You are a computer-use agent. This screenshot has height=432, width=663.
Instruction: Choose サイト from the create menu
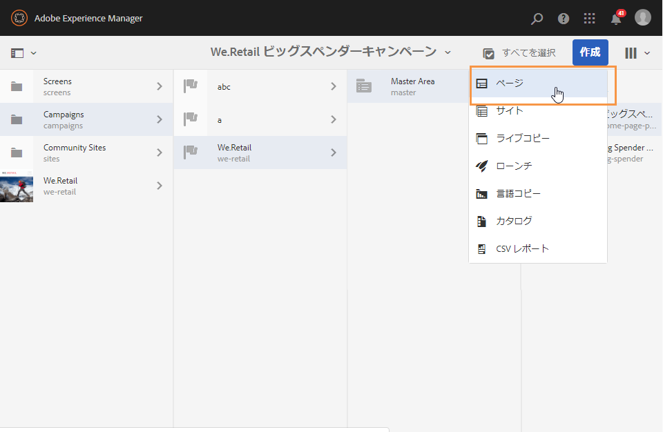click(538, 110)
